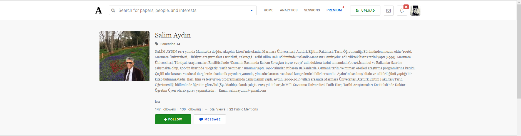The height and width of the screenshot is (136, 521).
Task: Follow Salim Aydın with the green button
Action: tap(173, 119)
